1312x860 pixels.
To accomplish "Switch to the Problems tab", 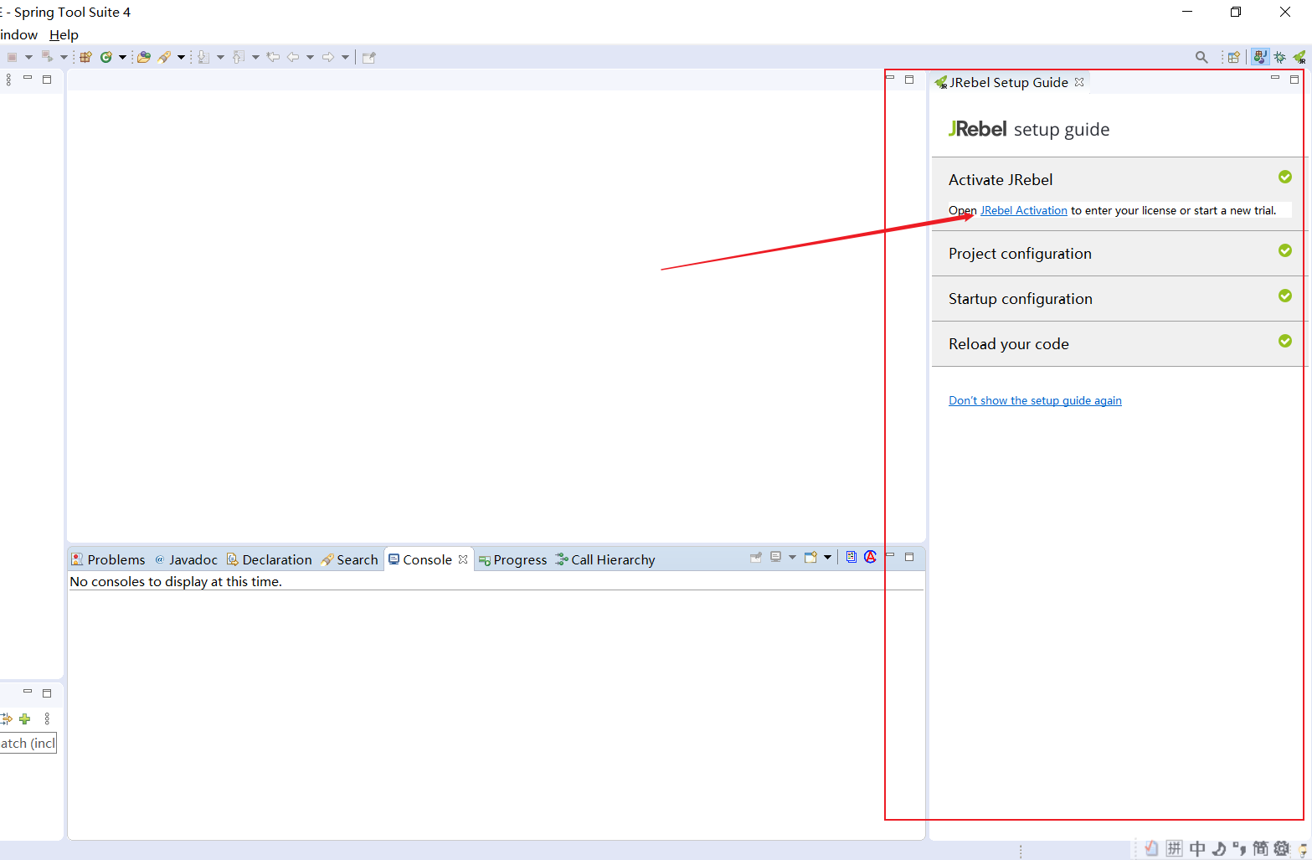I will (x=108, y=559).
